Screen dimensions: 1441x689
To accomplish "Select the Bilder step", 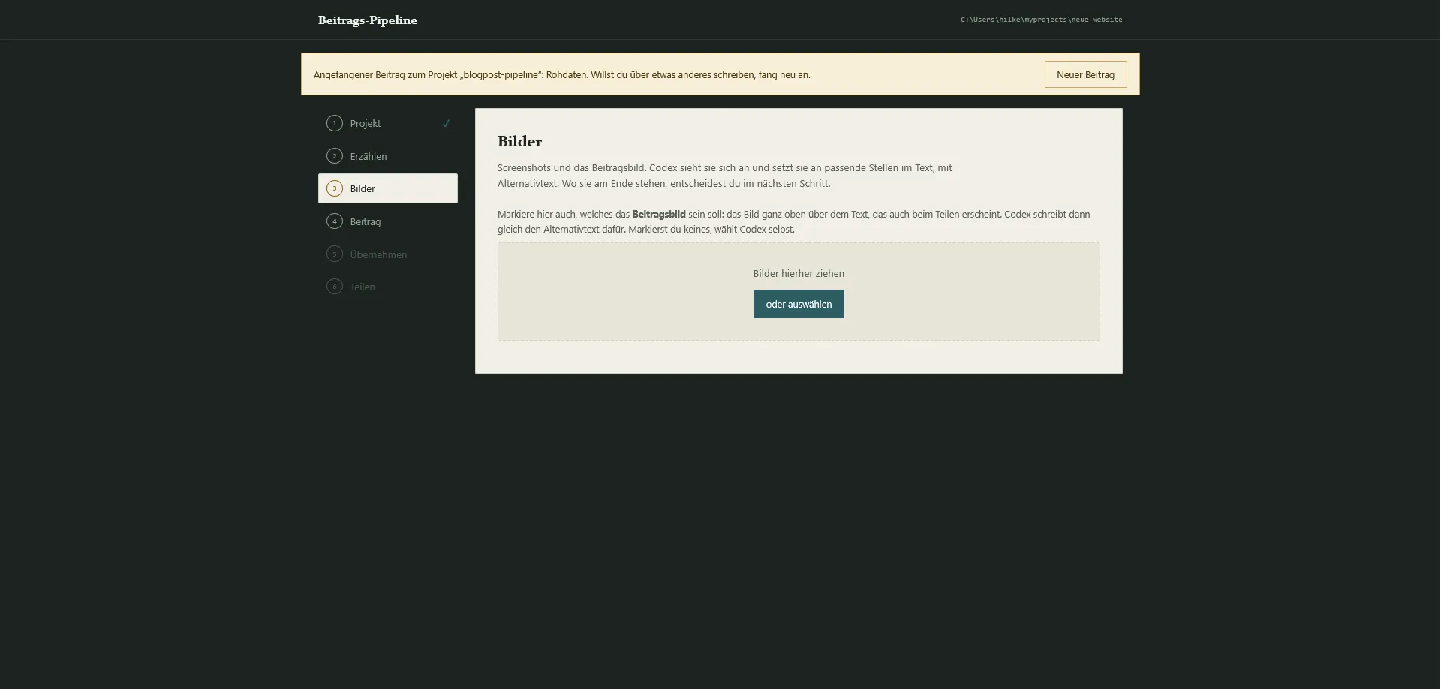I will (x=388, y=188).
